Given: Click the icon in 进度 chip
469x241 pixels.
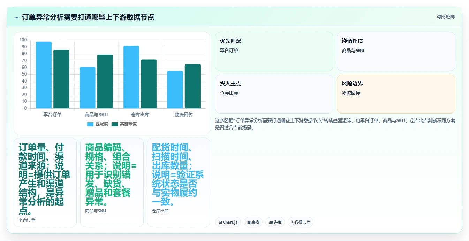Looking at the screenshot, I should [271, 222].
